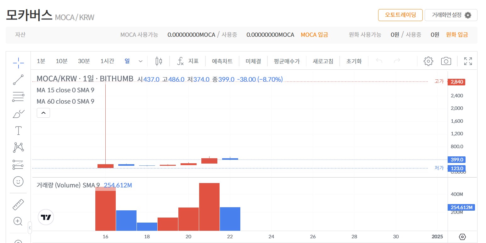Click 새로고침 to refresh chart
The height and width of the screenshot is (243, 486).
pyautogui.click(x=323, y=61)
